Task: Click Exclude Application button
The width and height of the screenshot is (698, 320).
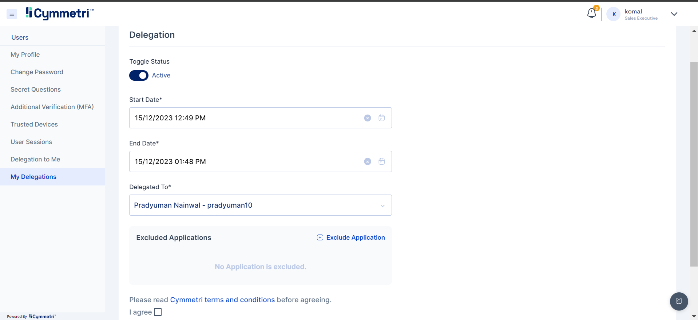Action: click(x=351, y=237)
